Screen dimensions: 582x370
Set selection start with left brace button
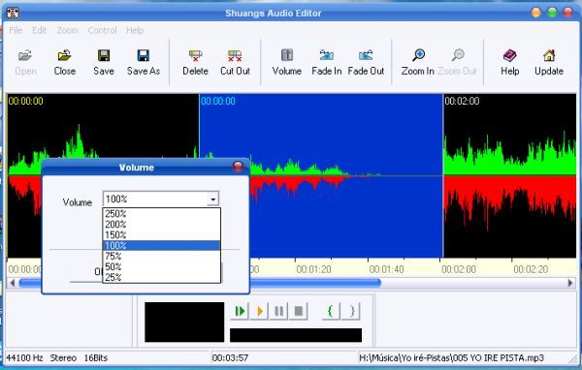click(330, 311)
